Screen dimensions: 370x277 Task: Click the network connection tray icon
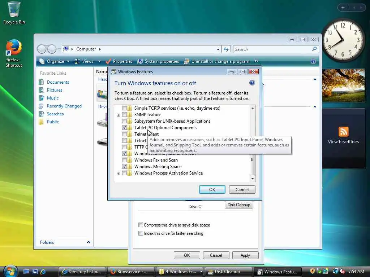click(335, 271)
